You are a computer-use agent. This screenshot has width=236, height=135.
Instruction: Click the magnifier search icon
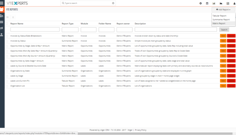click(63, 3)
